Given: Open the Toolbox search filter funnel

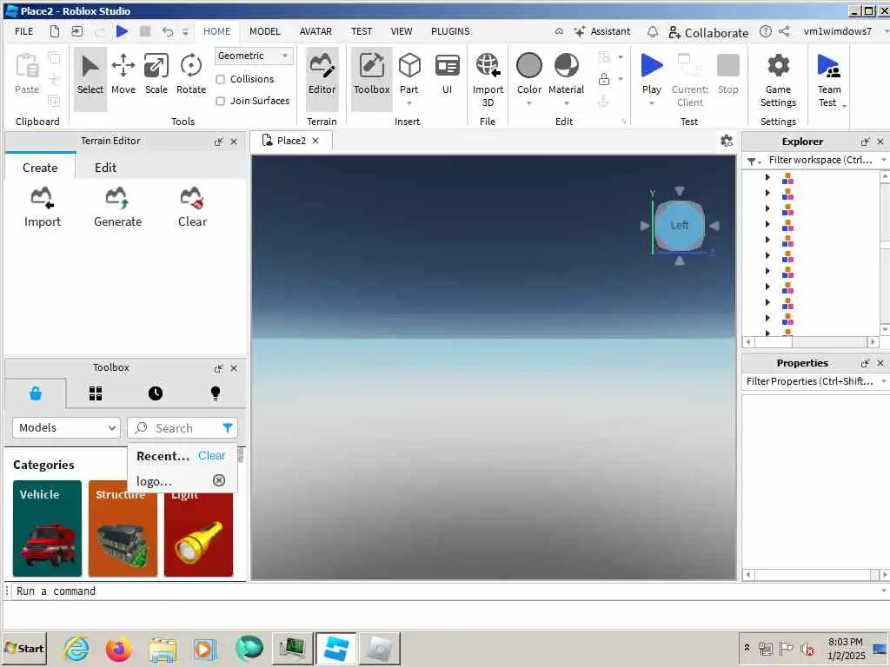Looking at the screenshot, I should pos(227,427).
